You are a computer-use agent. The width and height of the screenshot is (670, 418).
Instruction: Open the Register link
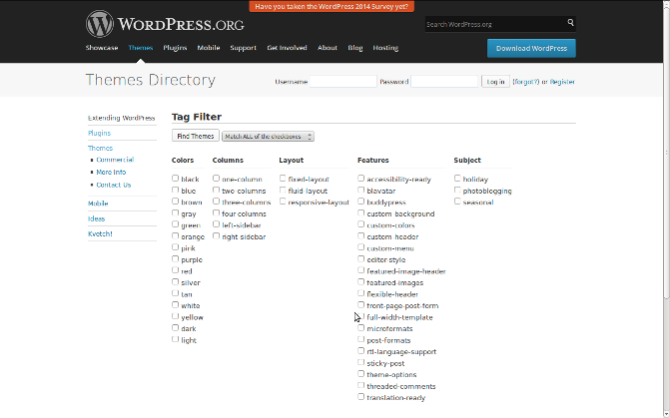click(x=562, y=82)
